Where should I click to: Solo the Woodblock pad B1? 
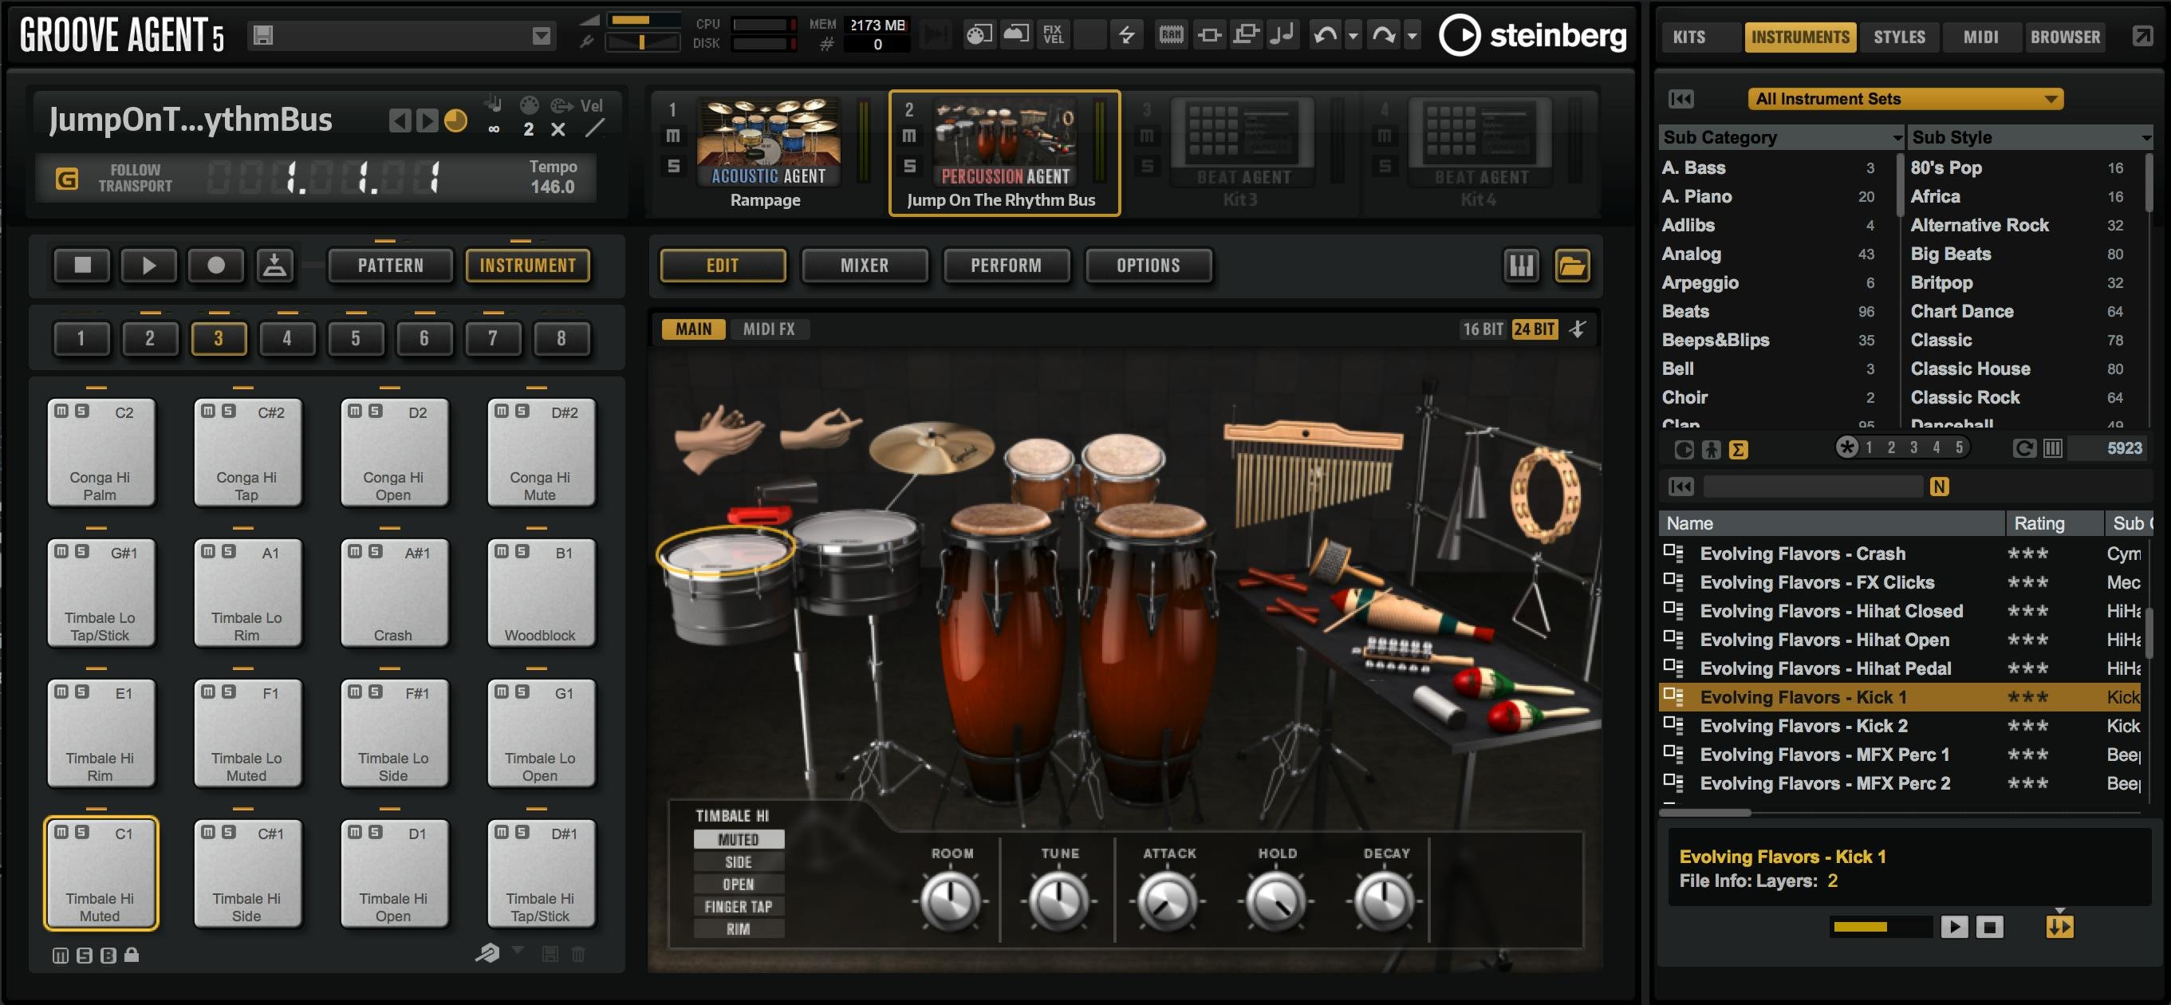click(x=522, y=551)
